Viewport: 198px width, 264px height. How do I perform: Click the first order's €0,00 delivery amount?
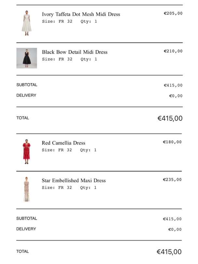(176, 96)
